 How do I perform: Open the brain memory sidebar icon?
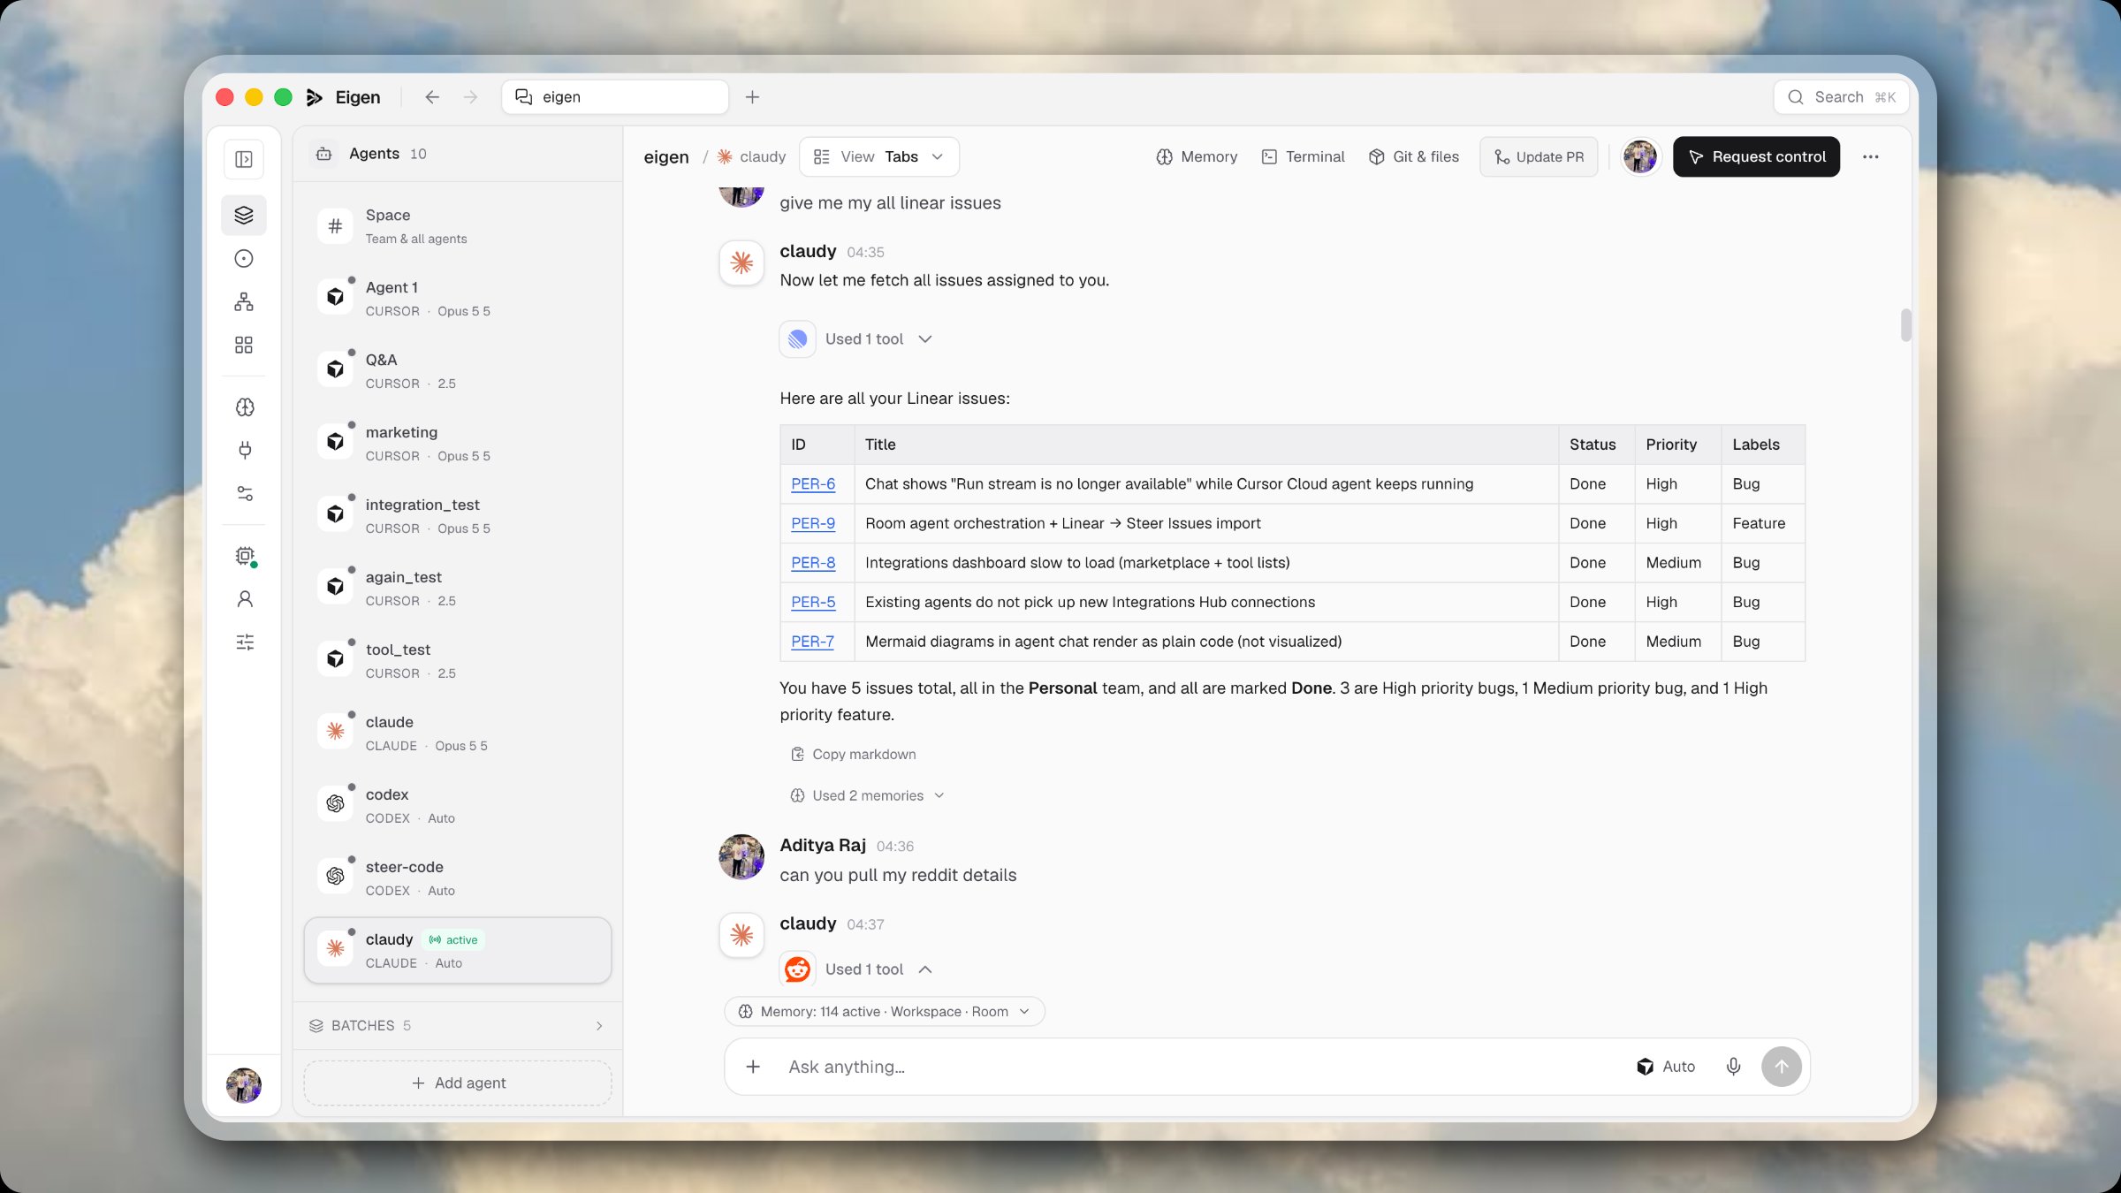tap(245, 407)
